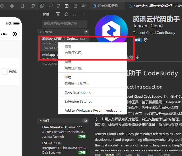Image resolution: width=182 pixels, height=156 pixels.
Task: Open the 构建 bottom panel tab
Action: pos(98,155)
